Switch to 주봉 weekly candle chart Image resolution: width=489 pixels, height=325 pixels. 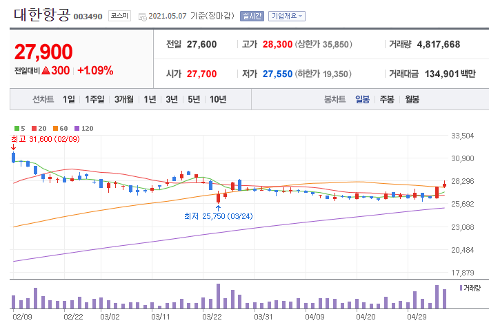click(387, 99)
